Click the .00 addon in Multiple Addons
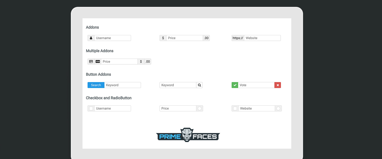 148,61
